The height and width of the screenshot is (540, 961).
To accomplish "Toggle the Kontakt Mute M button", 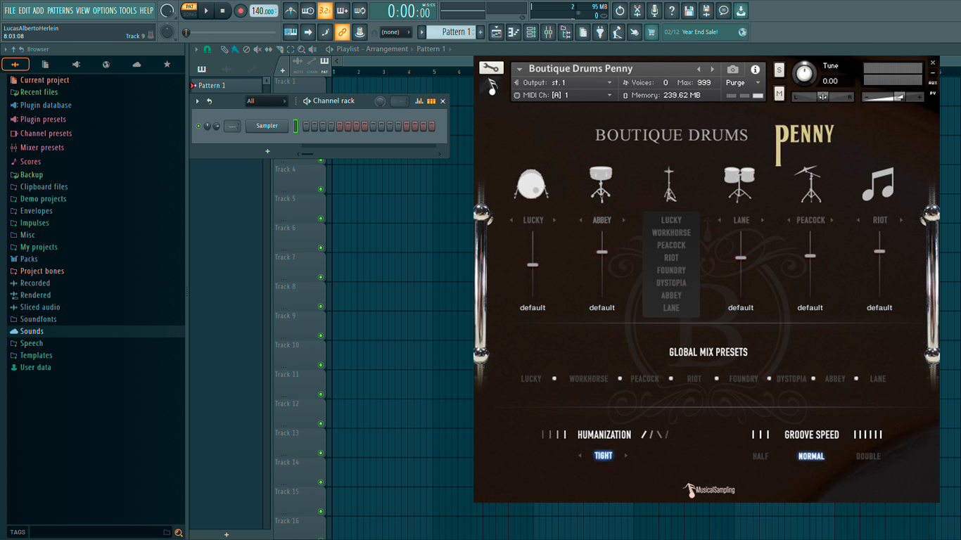I will click(779, 94).
